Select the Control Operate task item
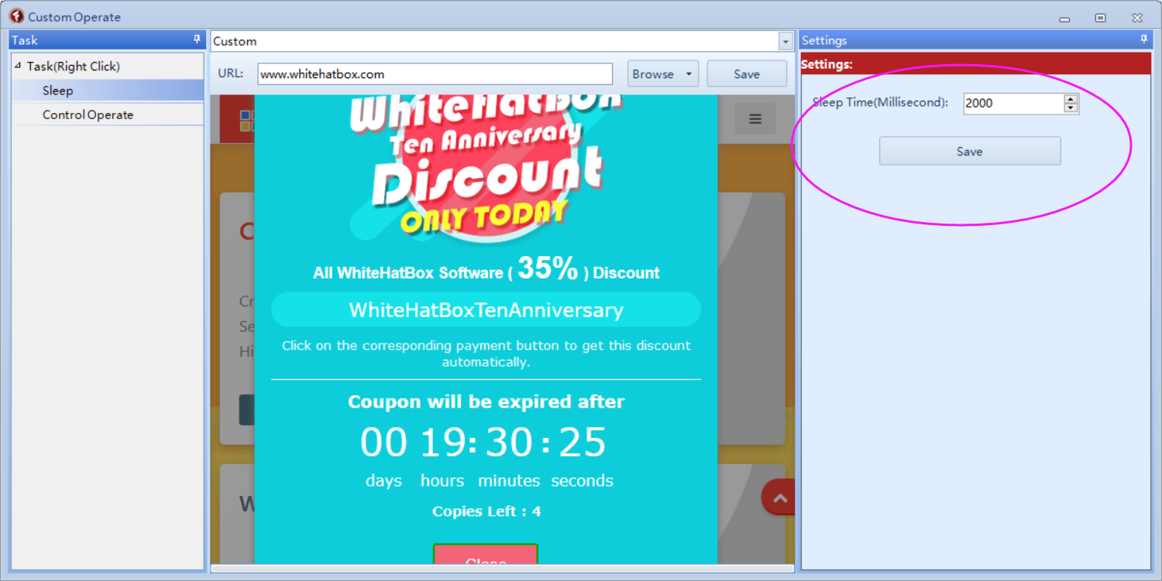The height and width of the screenshot is (581, 1162). [x=88, y=114]
